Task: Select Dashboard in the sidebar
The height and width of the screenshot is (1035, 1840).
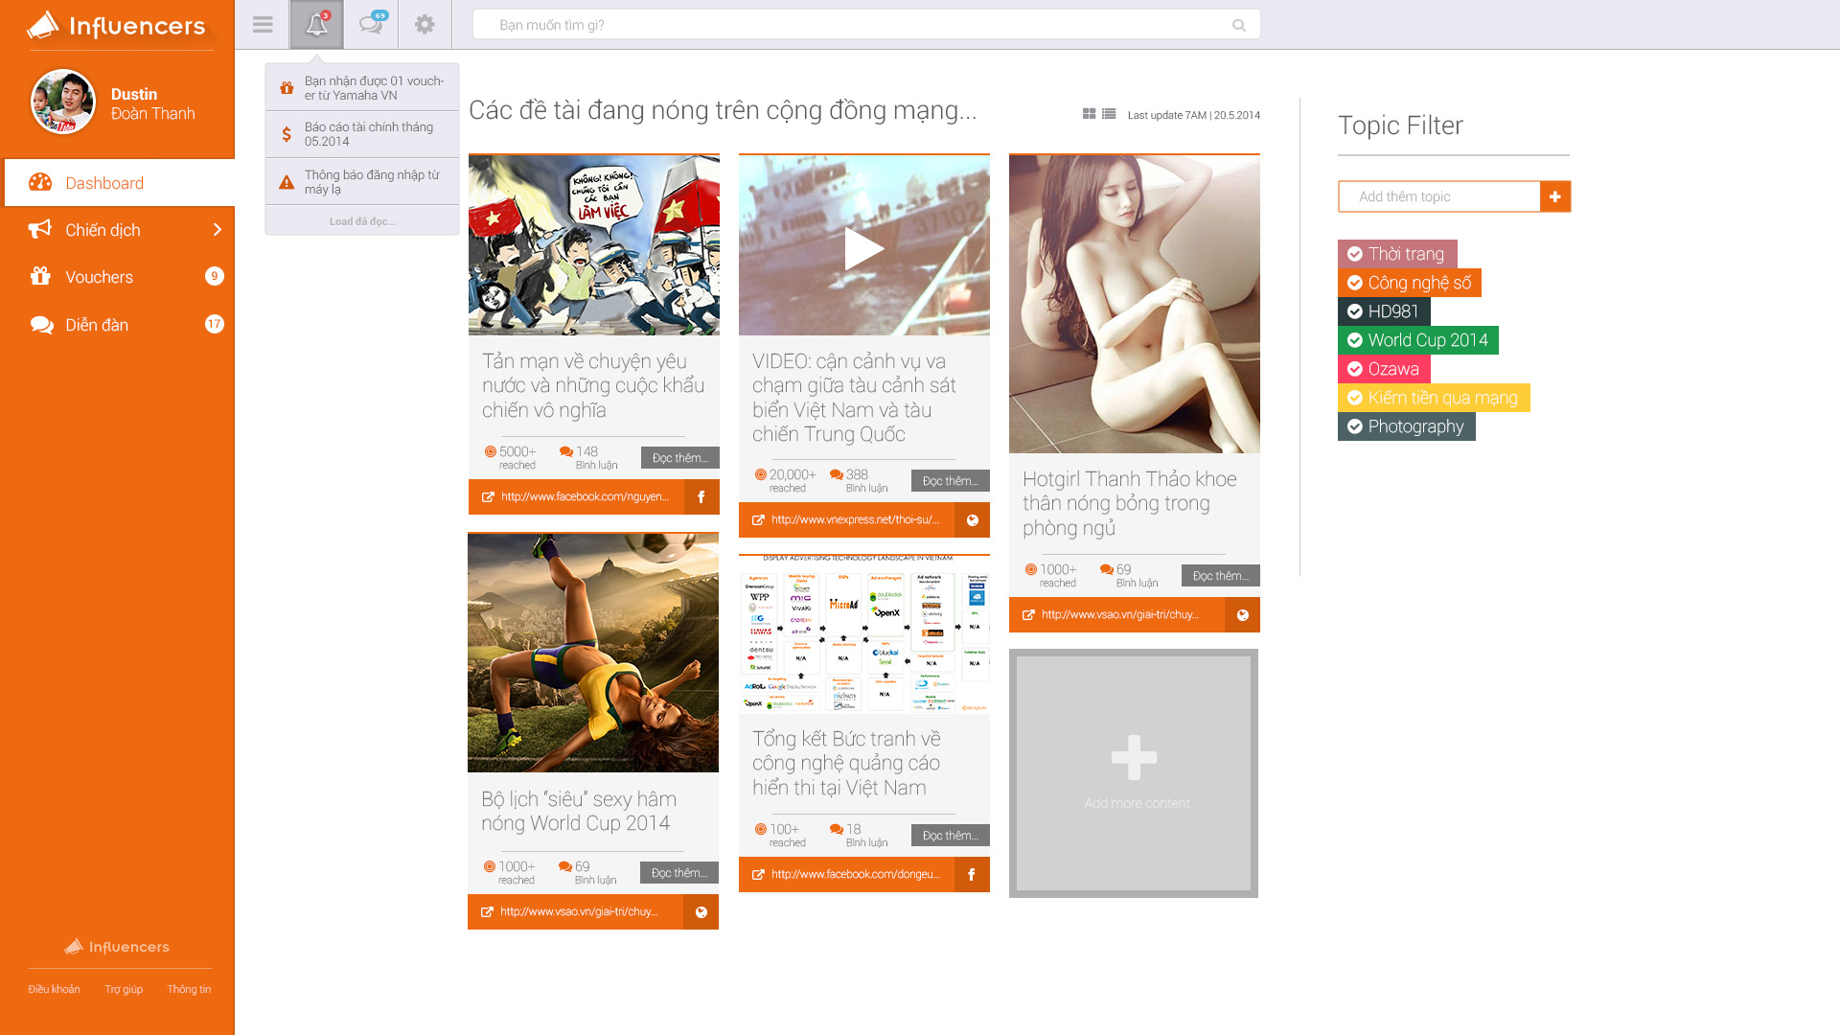Action: 120,183
